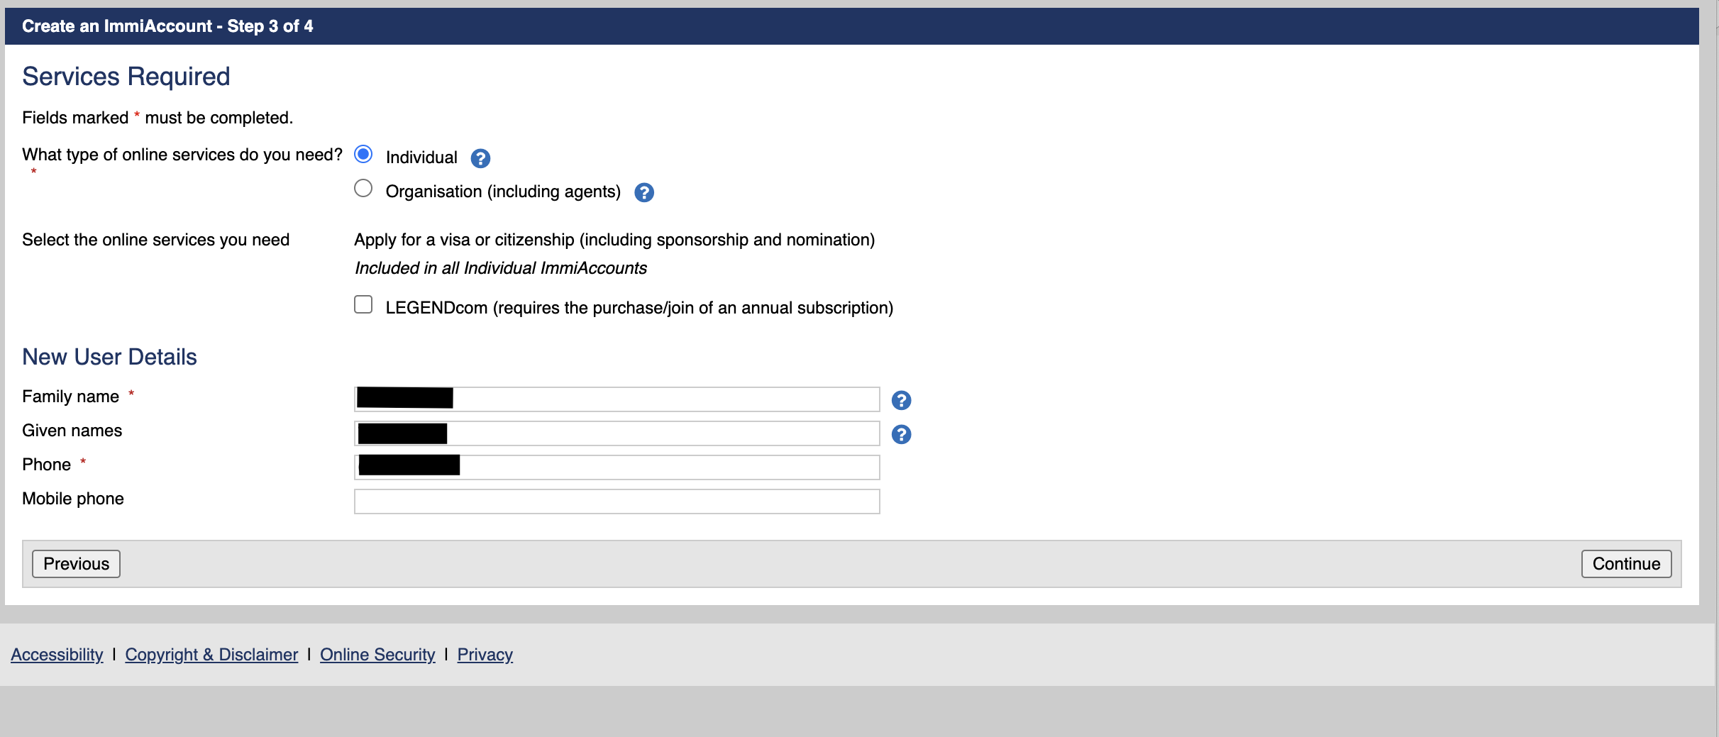
Task: Proceed using the Continue button
Action: coord(1626,564)
